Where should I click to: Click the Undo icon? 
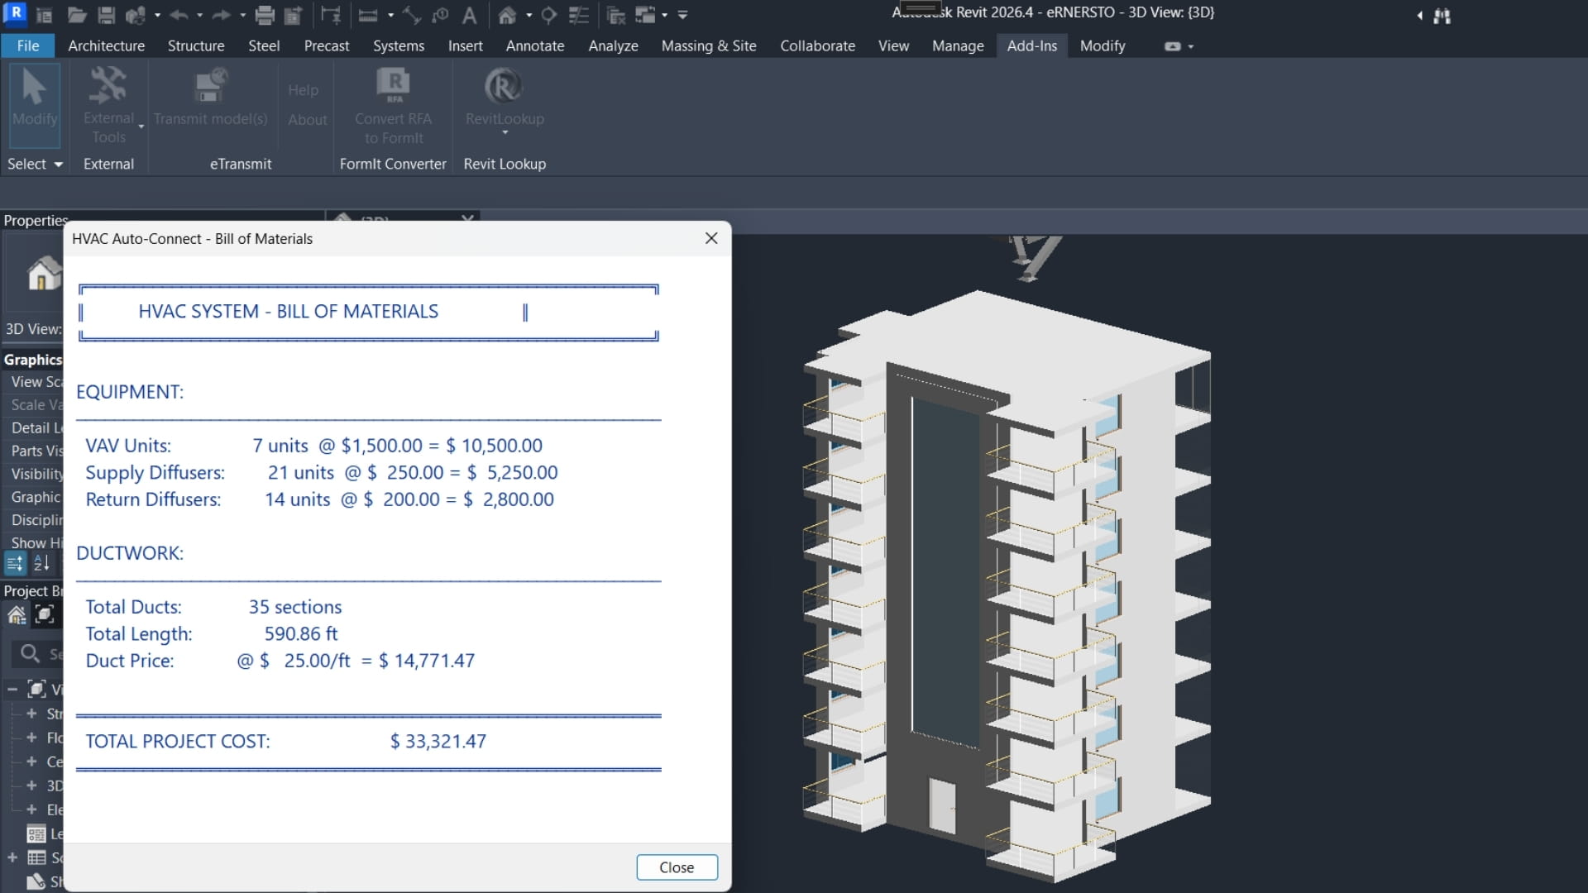tap(179, 14)
